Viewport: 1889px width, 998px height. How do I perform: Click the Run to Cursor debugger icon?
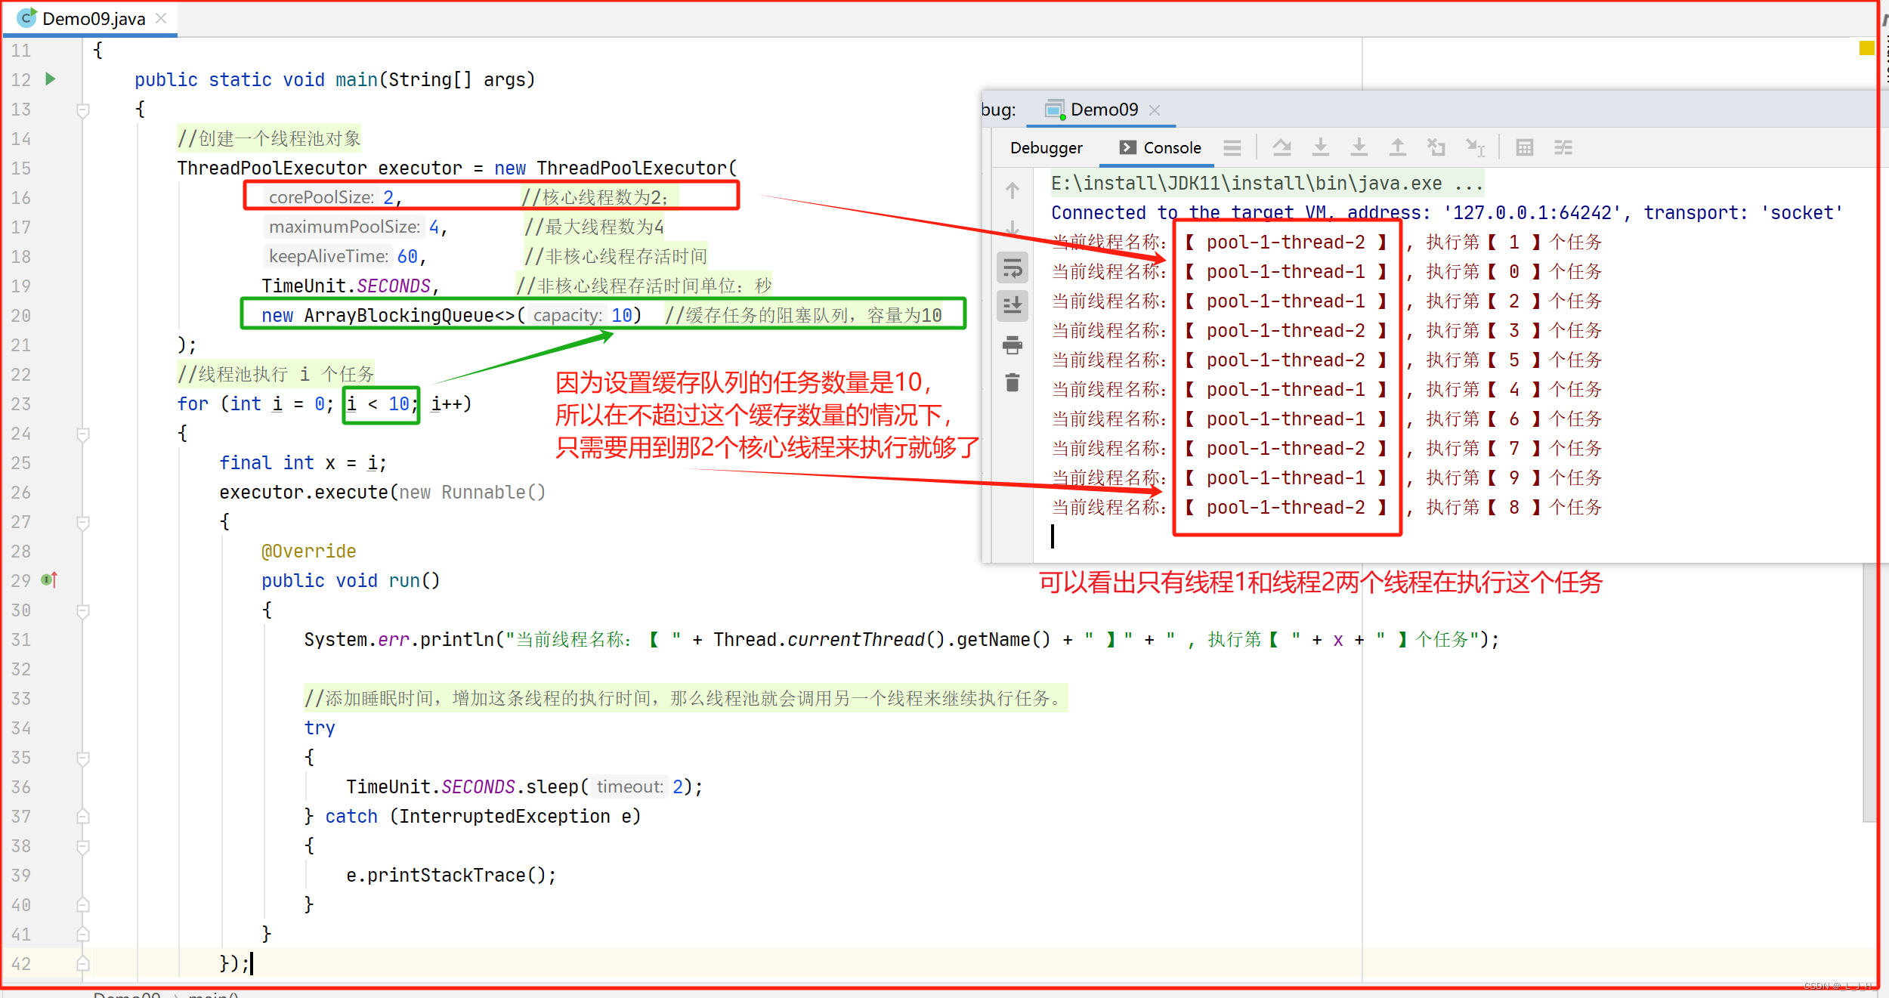1476,148
